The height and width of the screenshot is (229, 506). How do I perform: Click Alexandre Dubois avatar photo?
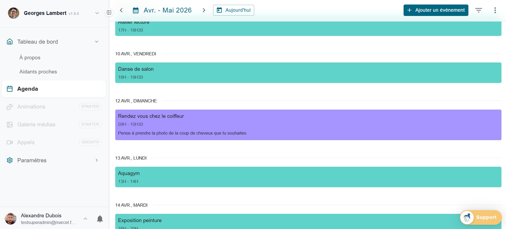click(x=11, y=219)
